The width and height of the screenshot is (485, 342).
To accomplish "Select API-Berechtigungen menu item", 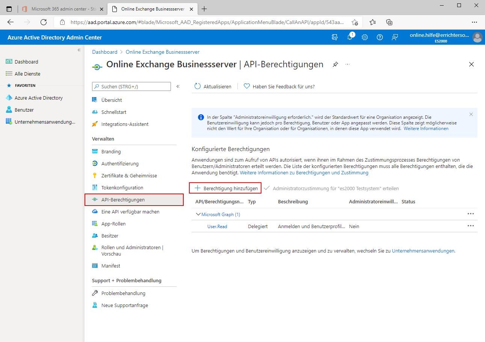I will click(x=134, y=200).
